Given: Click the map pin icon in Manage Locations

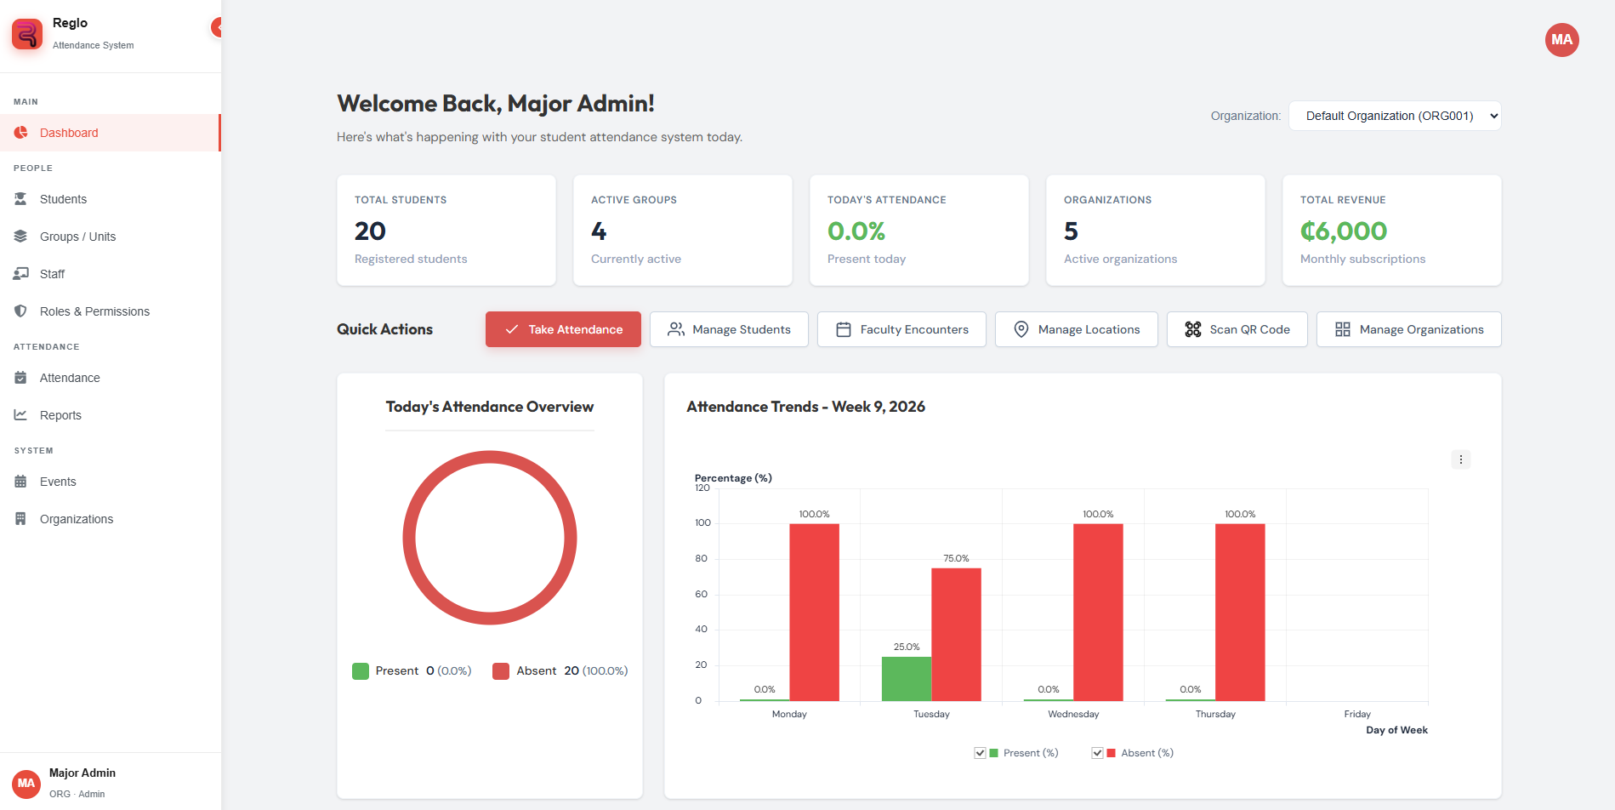Looking at the screenshot, I should click(1021, 329).
